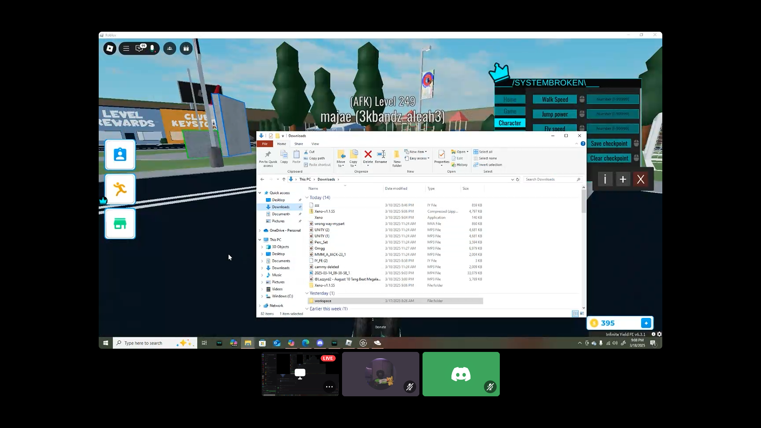The height and width of the screenshot is (428, 761).
Task: Toggle the switch beside Walk Speed
Action: coord(582,99)
